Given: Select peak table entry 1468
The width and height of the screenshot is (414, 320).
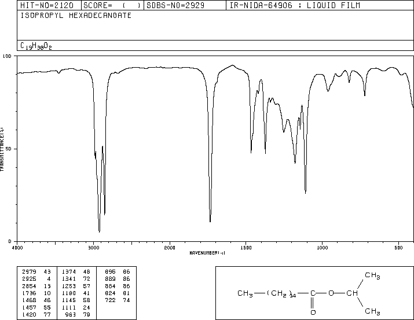Looking at the screenshot, I should pyautogui.click(x=29, y=300).
